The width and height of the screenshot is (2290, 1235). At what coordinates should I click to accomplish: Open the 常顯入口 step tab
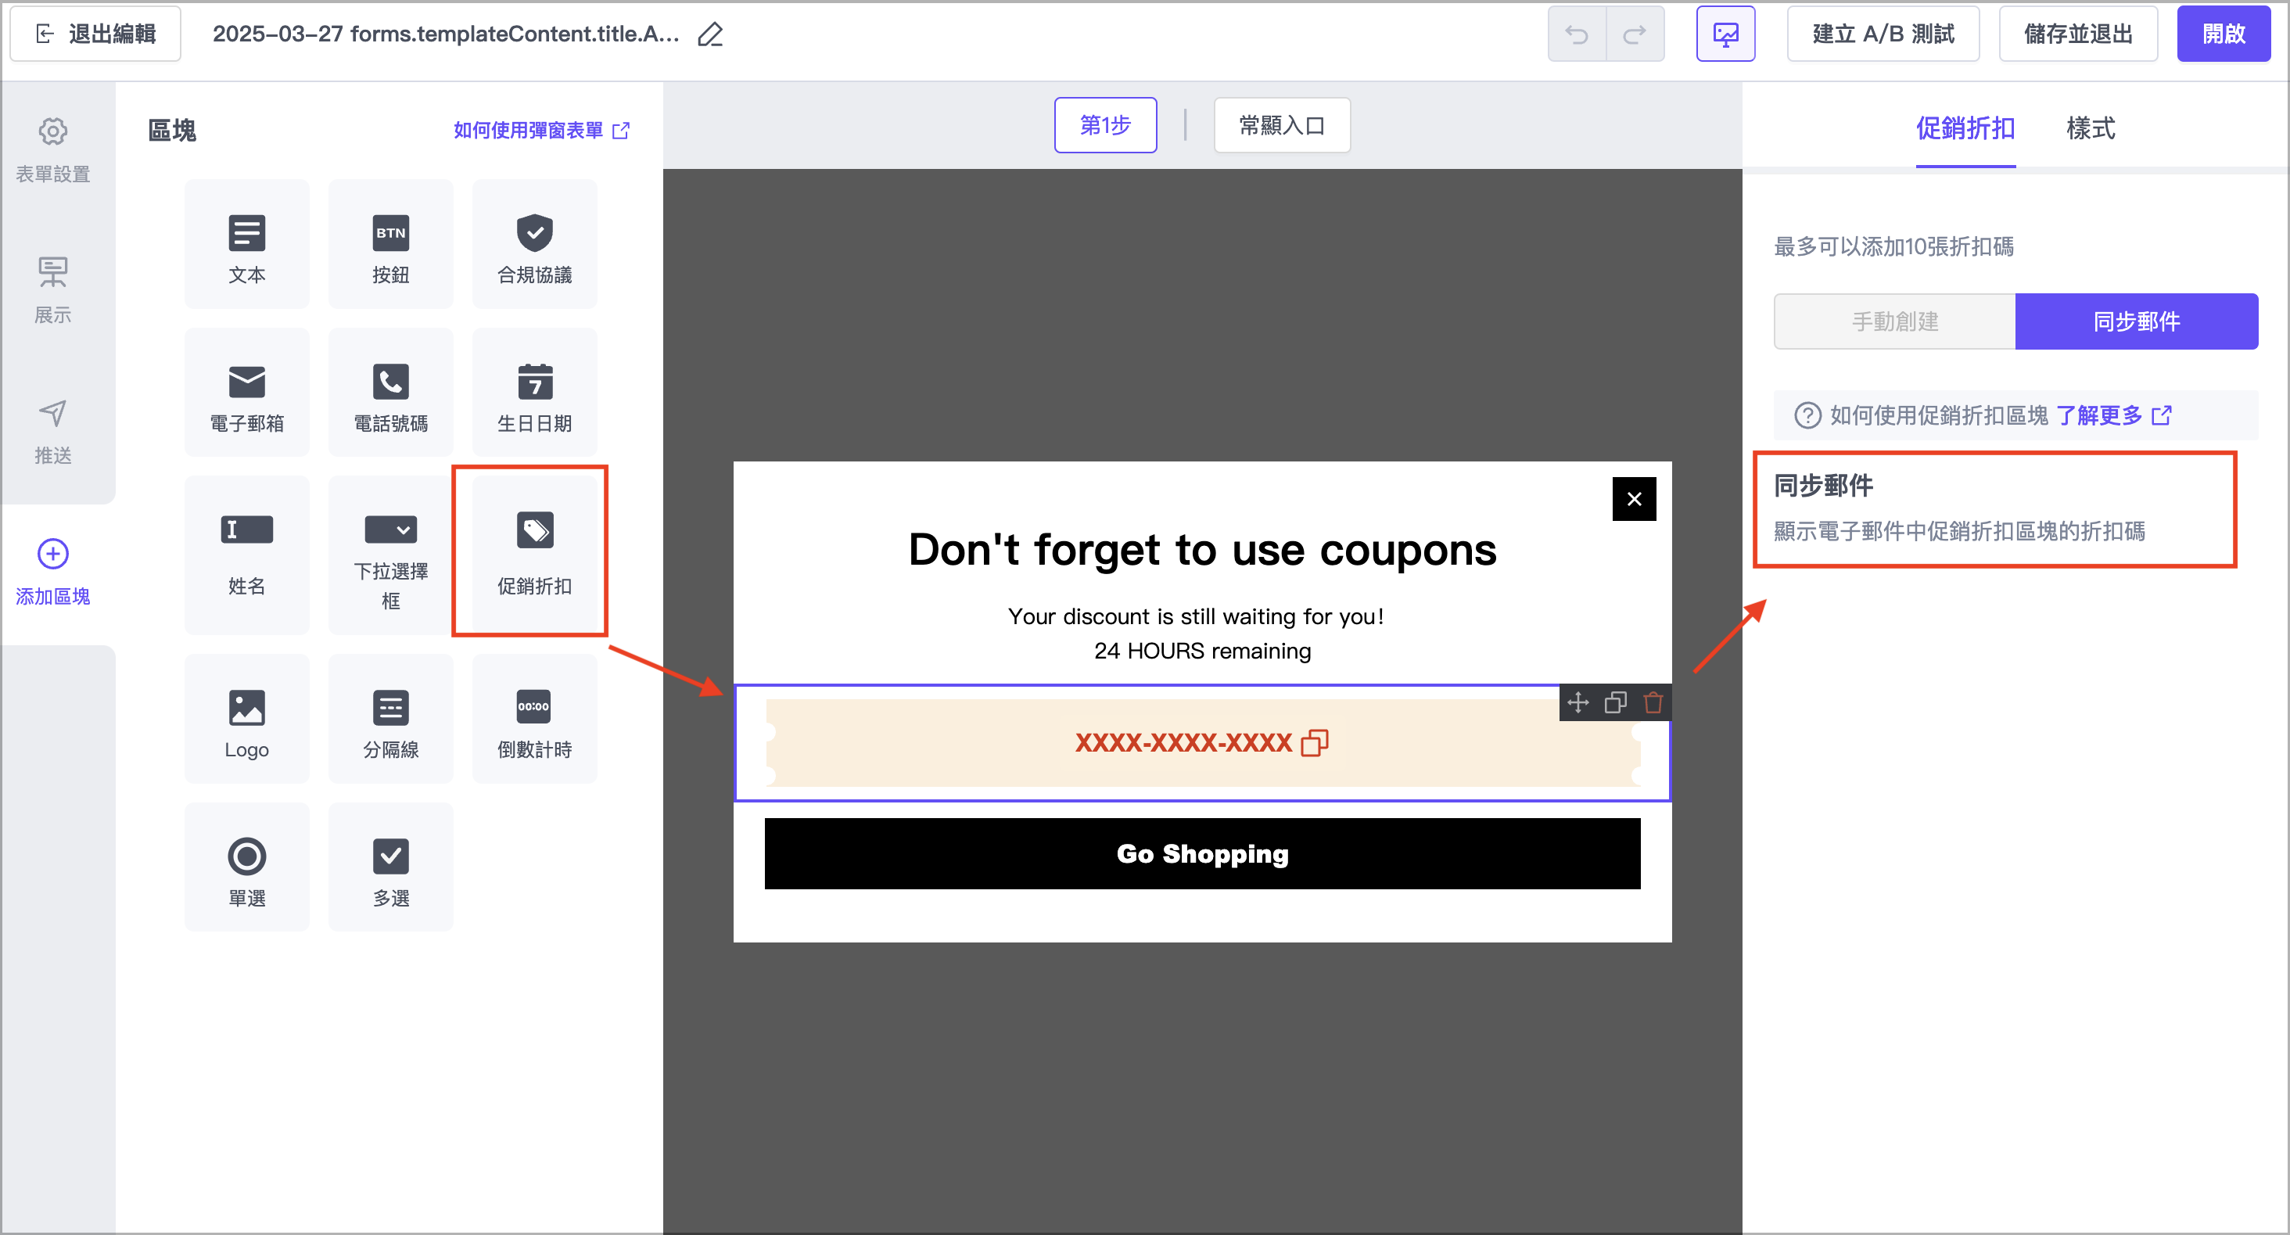[1281, 125]
